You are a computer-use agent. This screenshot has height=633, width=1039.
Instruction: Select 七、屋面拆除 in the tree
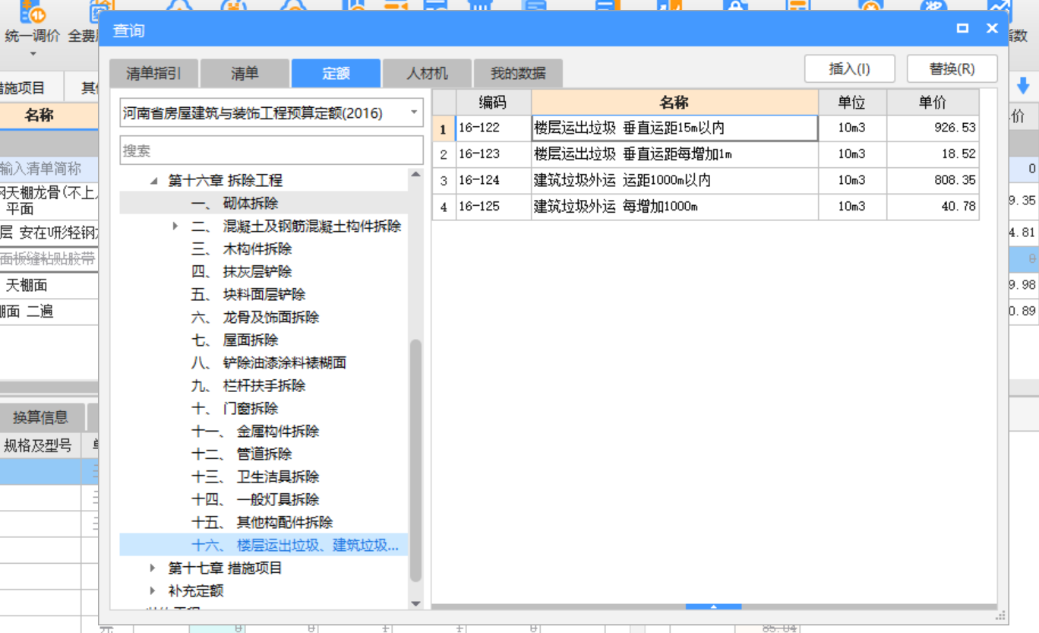tap(235, 340)
